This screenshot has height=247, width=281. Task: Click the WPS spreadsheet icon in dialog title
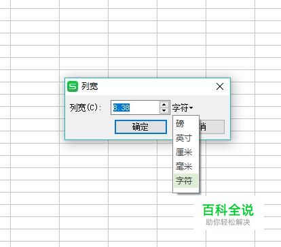point(73,86)
